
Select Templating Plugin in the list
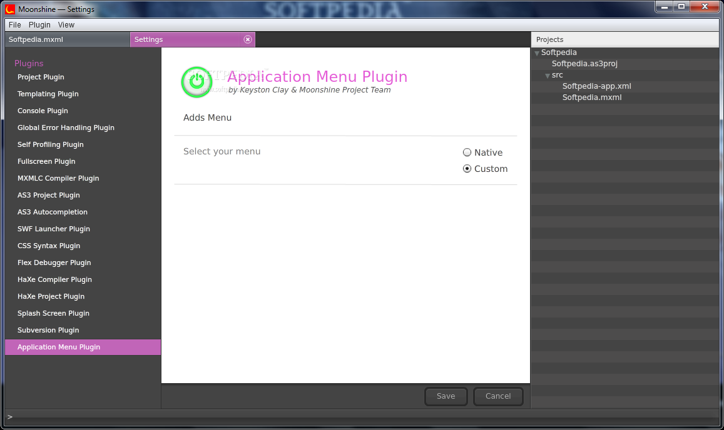[x=83, y=94]
